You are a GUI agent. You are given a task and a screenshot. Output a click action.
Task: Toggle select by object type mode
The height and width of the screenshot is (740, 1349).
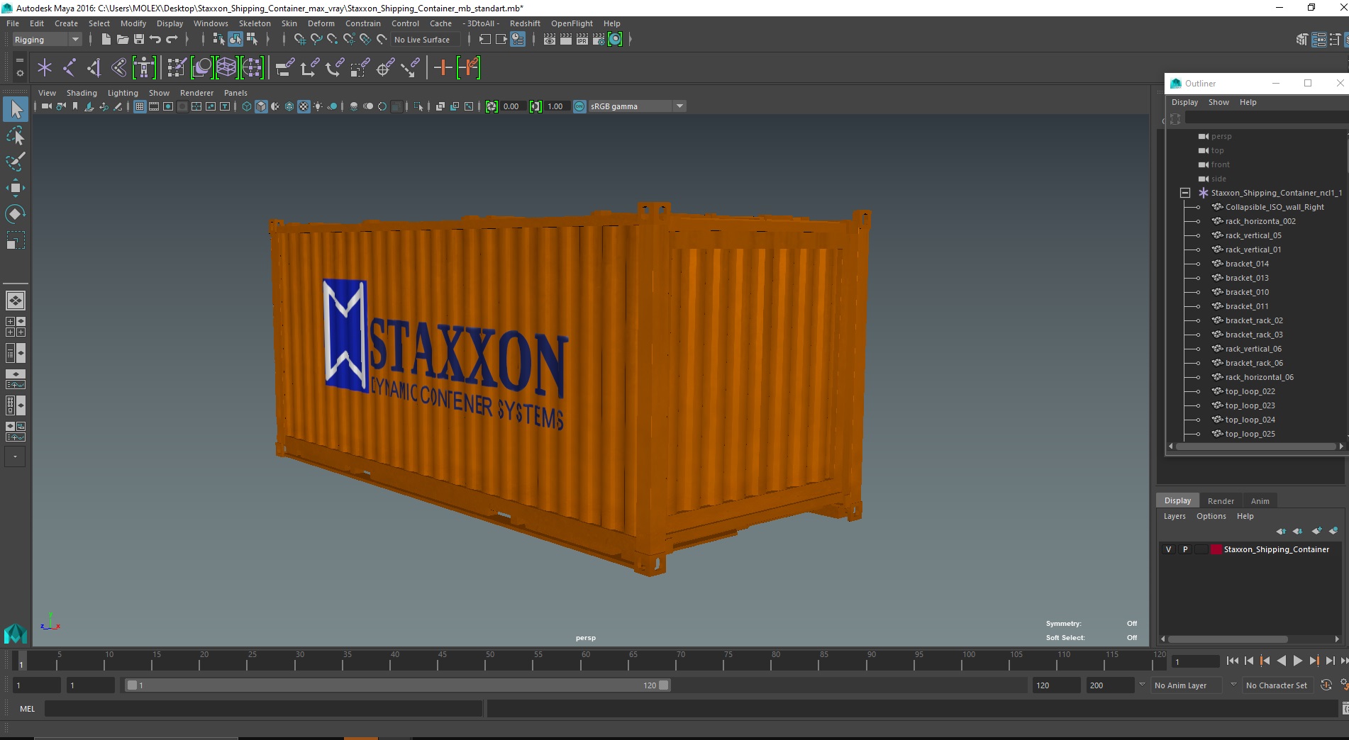point(235,40)
